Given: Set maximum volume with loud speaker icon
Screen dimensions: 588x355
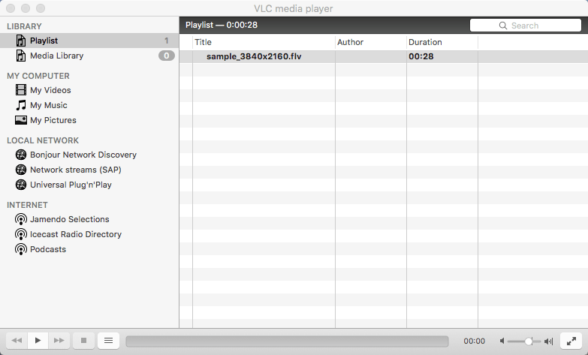Looking at the screenshot, I should tap(549, 341).
